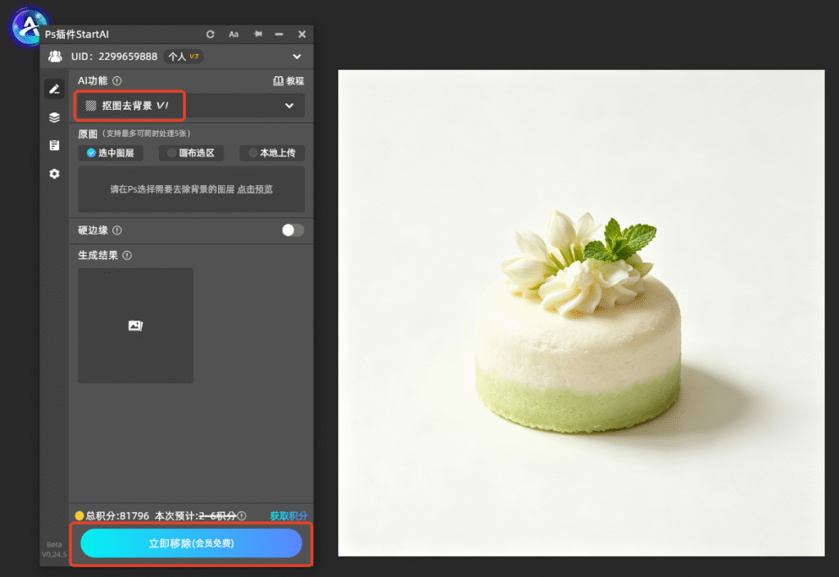Click the 个人 V3 membership badge
This screenshot has width=839, height=577.
point(184,57)
